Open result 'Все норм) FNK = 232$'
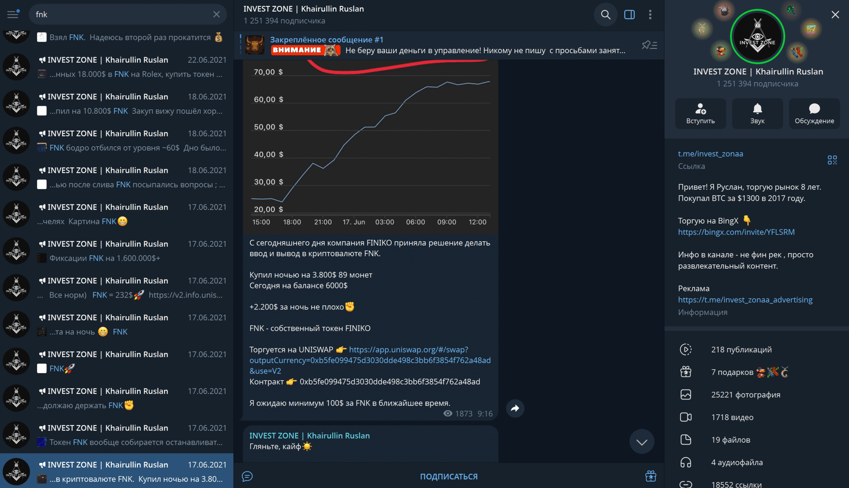Image resolution: width=849 pixels, height=488 pixels. click(117, 288)
